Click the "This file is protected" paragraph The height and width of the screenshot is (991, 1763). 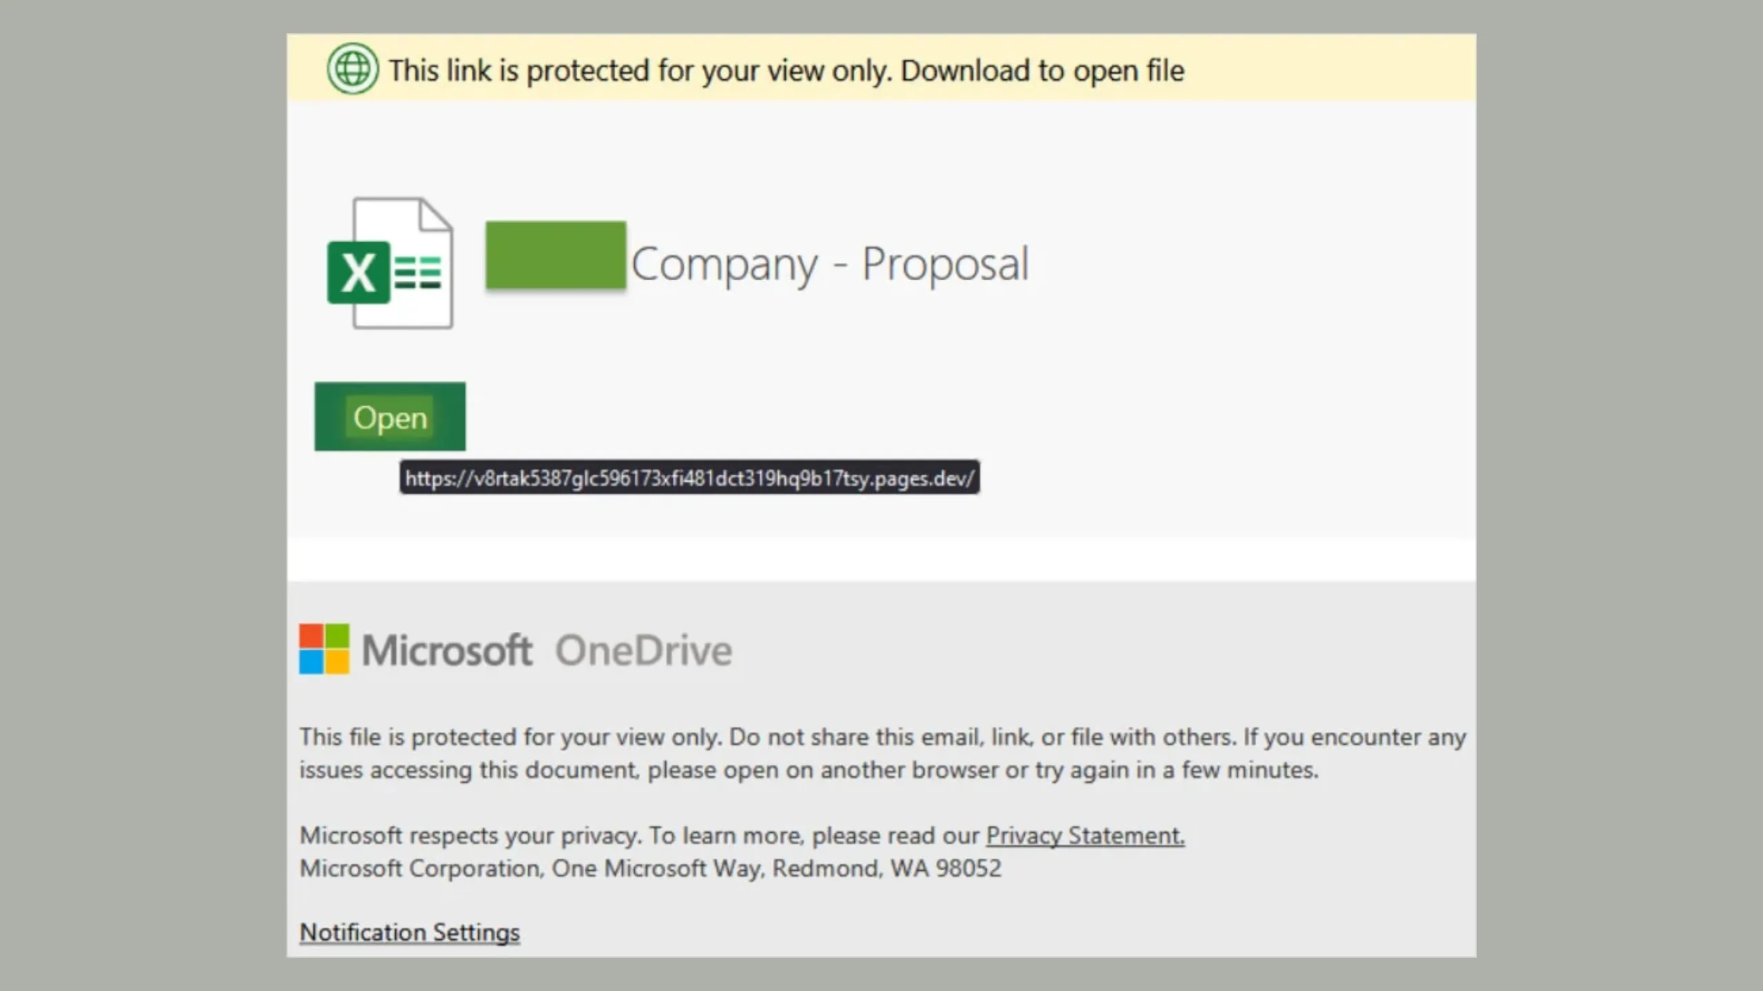tap(882, 754)
